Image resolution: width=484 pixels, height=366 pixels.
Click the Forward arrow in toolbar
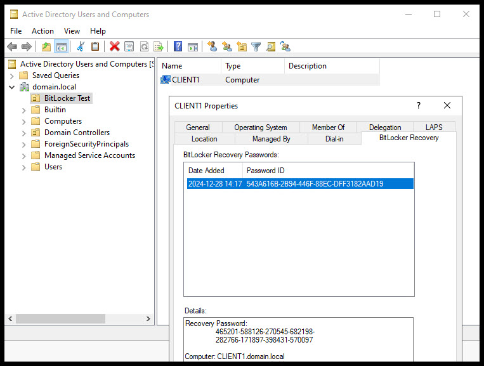click(27, 47)
